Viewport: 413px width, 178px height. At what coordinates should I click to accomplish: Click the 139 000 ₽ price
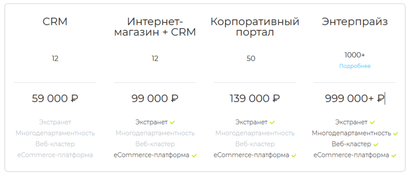(255, 99)
